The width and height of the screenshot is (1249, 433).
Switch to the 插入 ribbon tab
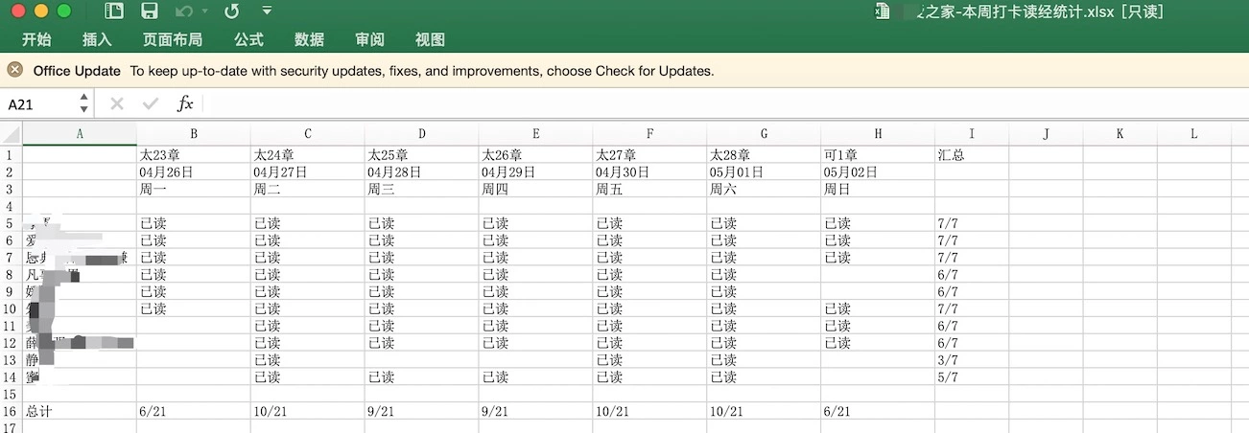coord(97,39)
